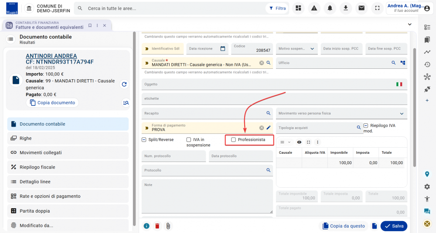Open settings gear in right sidebar

427,187
